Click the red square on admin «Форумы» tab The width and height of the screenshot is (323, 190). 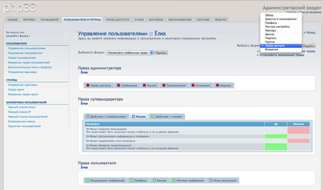click(x=217, y=86)
